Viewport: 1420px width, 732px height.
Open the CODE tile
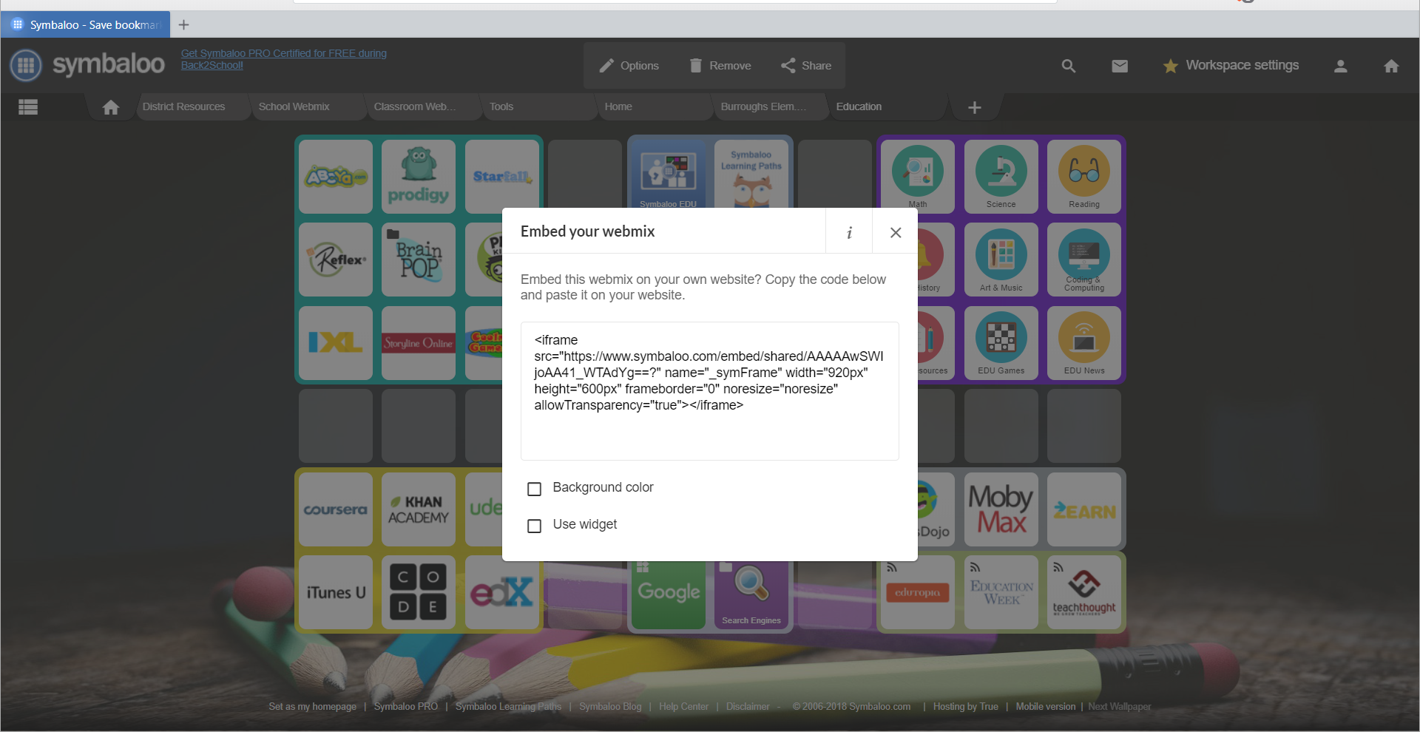(419, 592)
